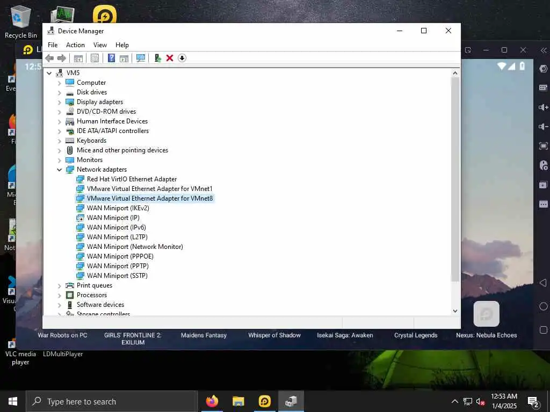Select WAN Miniport (PPPOE)
This screenshot has height=412, width=550.
pos(120,256)
